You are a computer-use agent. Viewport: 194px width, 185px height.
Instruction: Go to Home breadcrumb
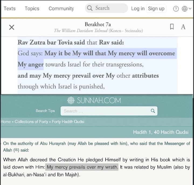pos(6,122)
